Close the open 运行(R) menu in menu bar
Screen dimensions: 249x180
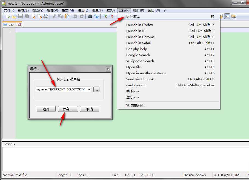(x=124, y=10)
